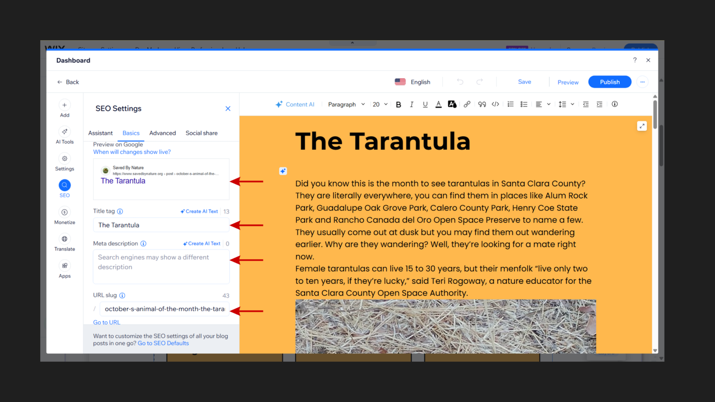Viewport: 715px width, 402px height.
Task: Insert a hyperlink
Action: 467,104
